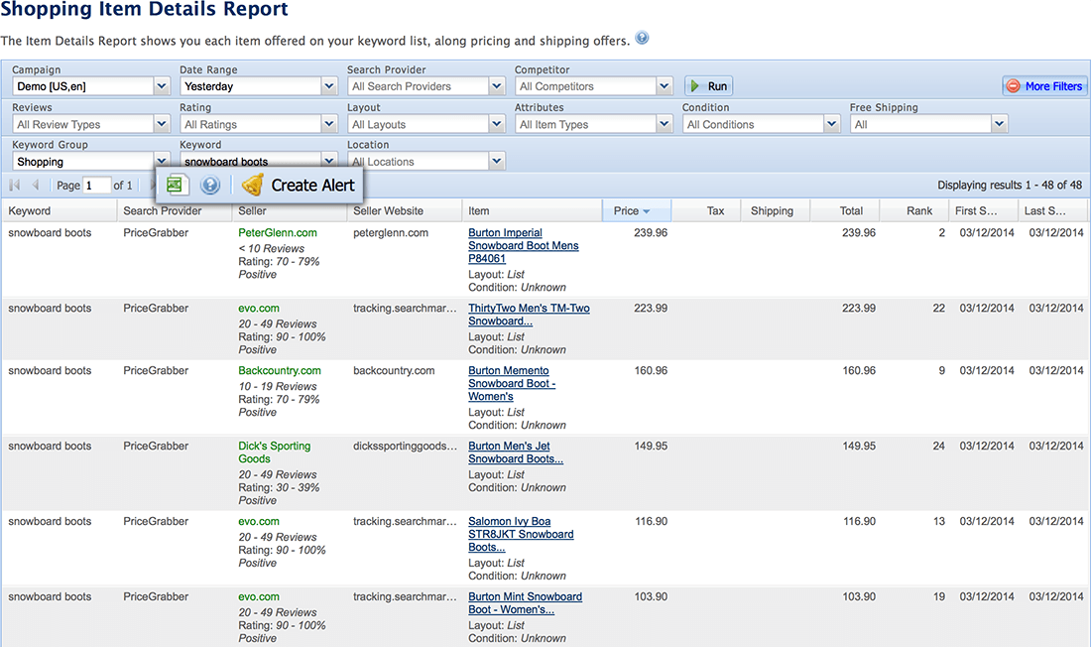Expand the Layout All Layouts dropdown

[425, 124]
